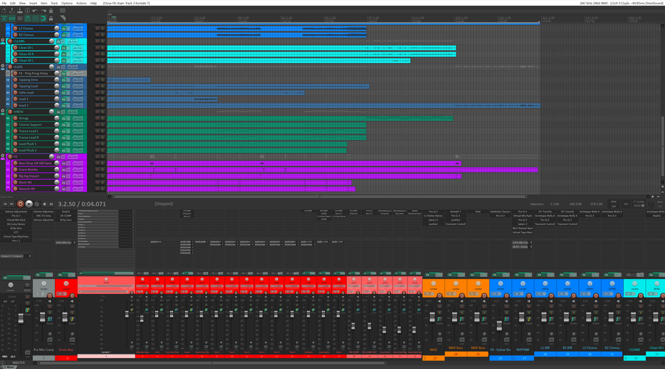Open project settings via the info toolbar icon

(x=27, y=10)
